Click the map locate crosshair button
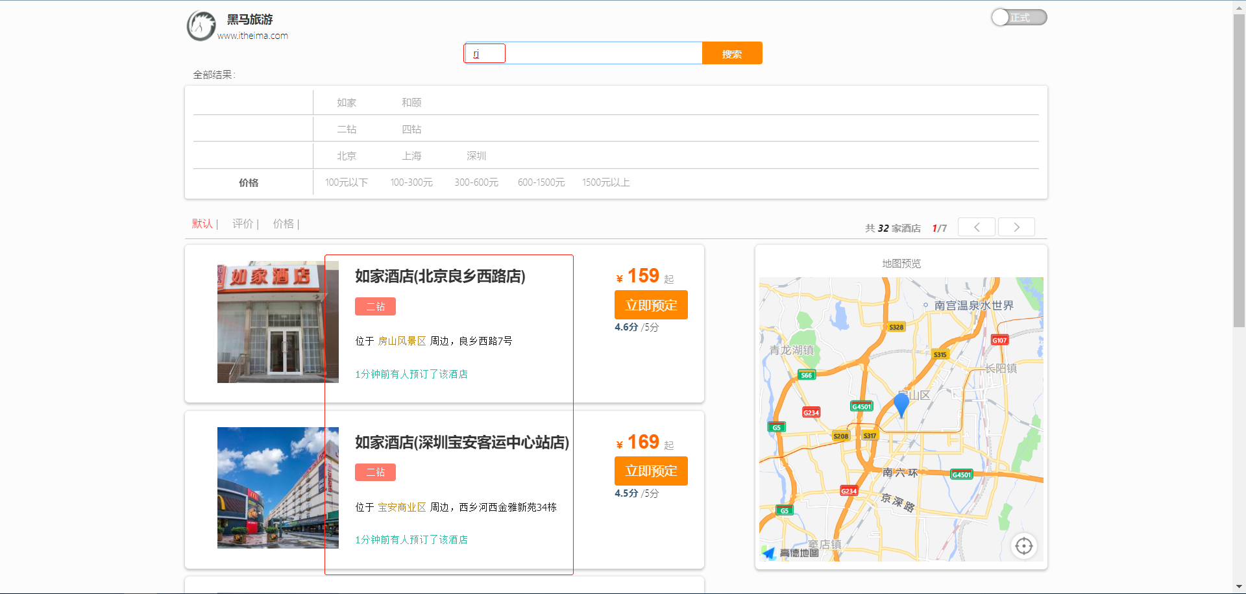This screenshot has height=594, width=1246. point(1024,546)
